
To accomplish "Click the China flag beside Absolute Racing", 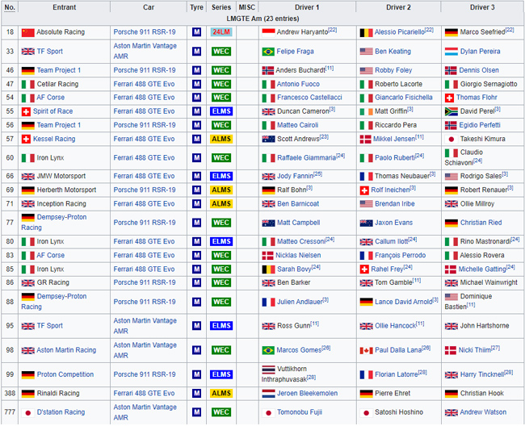I will (x=27, y=32).
